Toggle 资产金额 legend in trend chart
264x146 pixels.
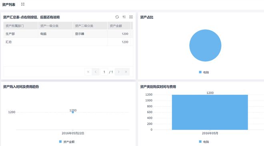[67, 142]
